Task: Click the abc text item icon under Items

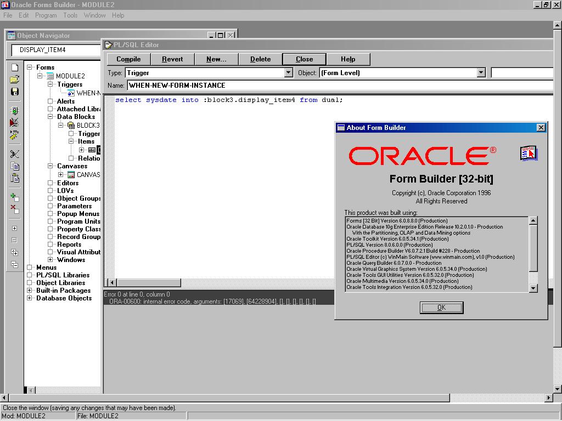Action: pos(92,150)
